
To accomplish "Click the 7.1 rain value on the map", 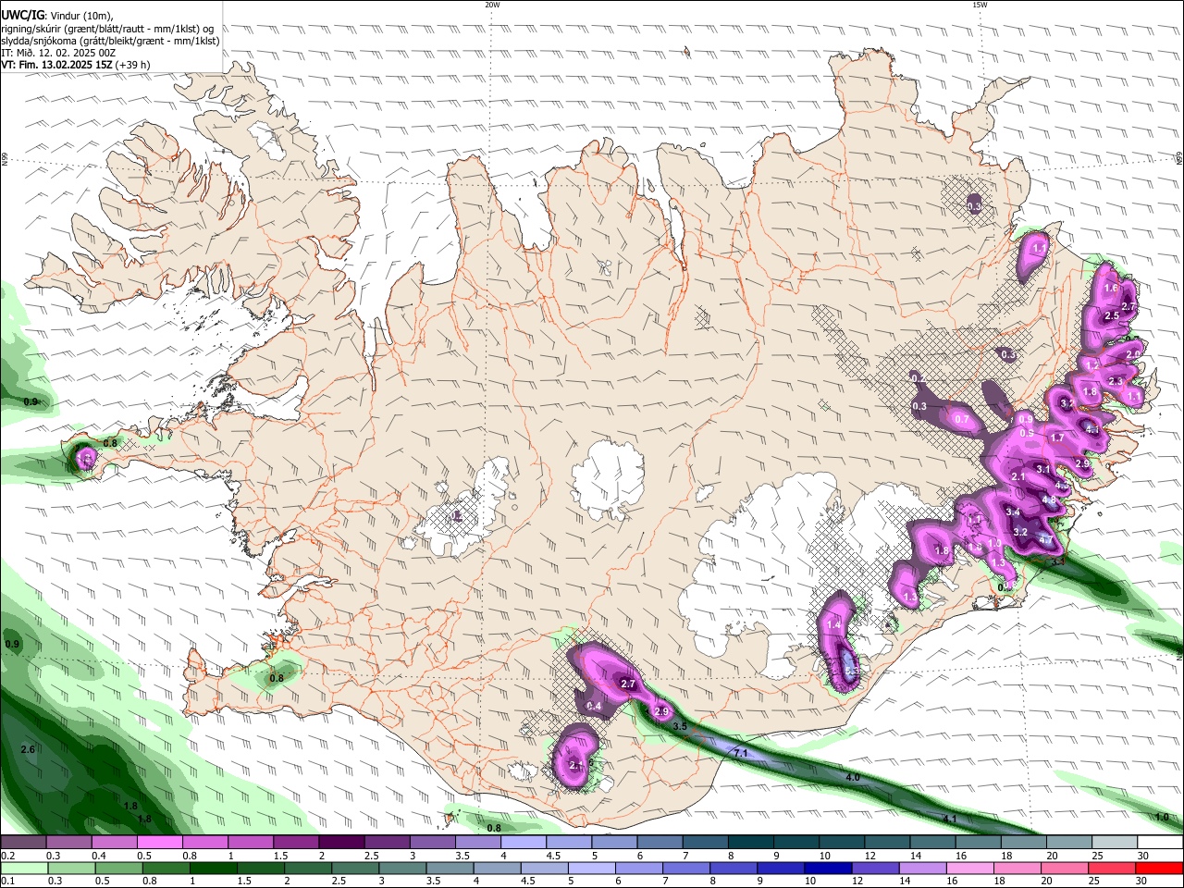I will 741,754.
